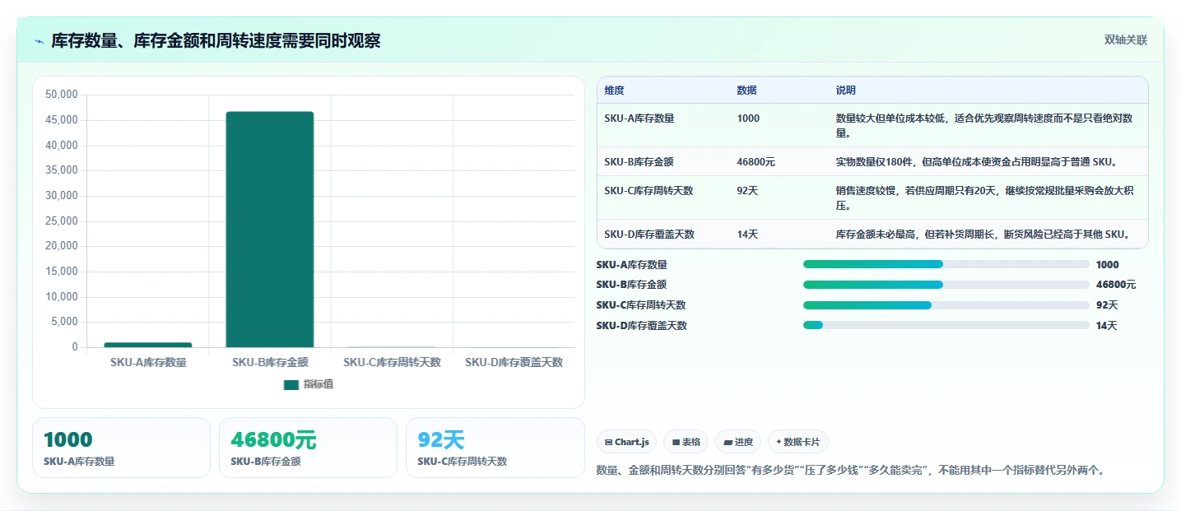Click the SKU-C库存周转天数 x-axis label
This screenshot has height=511, width=1181.
[392, 362]
